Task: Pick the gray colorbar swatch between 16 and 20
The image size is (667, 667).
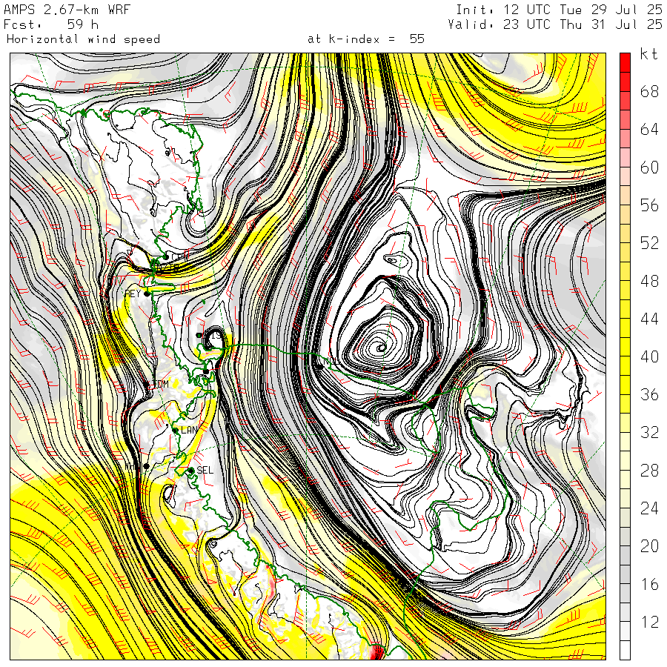Action: [625, 574]
